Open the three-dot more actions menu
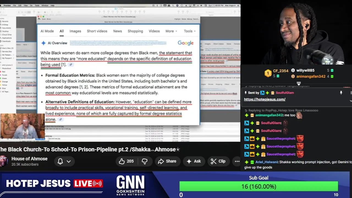 click(237, 161)
